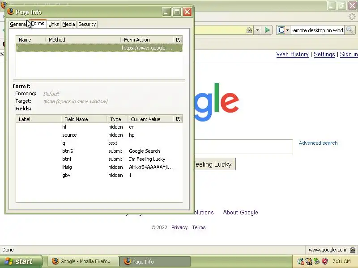Click the Field Name column header
Image resolution: width=358 pixels, height=268 pixels.
pos(84,119)
